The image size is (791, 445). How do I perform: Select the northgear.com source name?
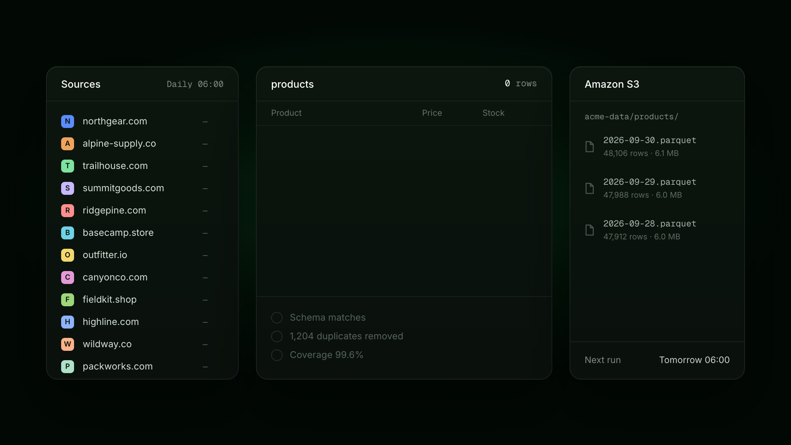point(115,121)
